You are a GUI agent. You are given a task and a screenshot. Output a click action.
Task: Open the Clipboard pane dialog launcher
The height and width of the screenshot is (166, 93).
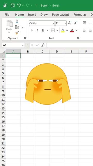pyautogui.click(x=25, y=38)
